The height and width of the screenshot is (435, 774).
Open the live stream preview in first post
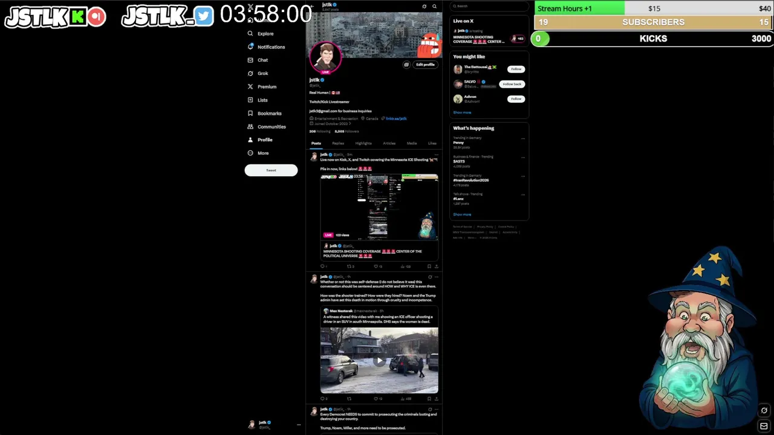click(x=379, y=207)
